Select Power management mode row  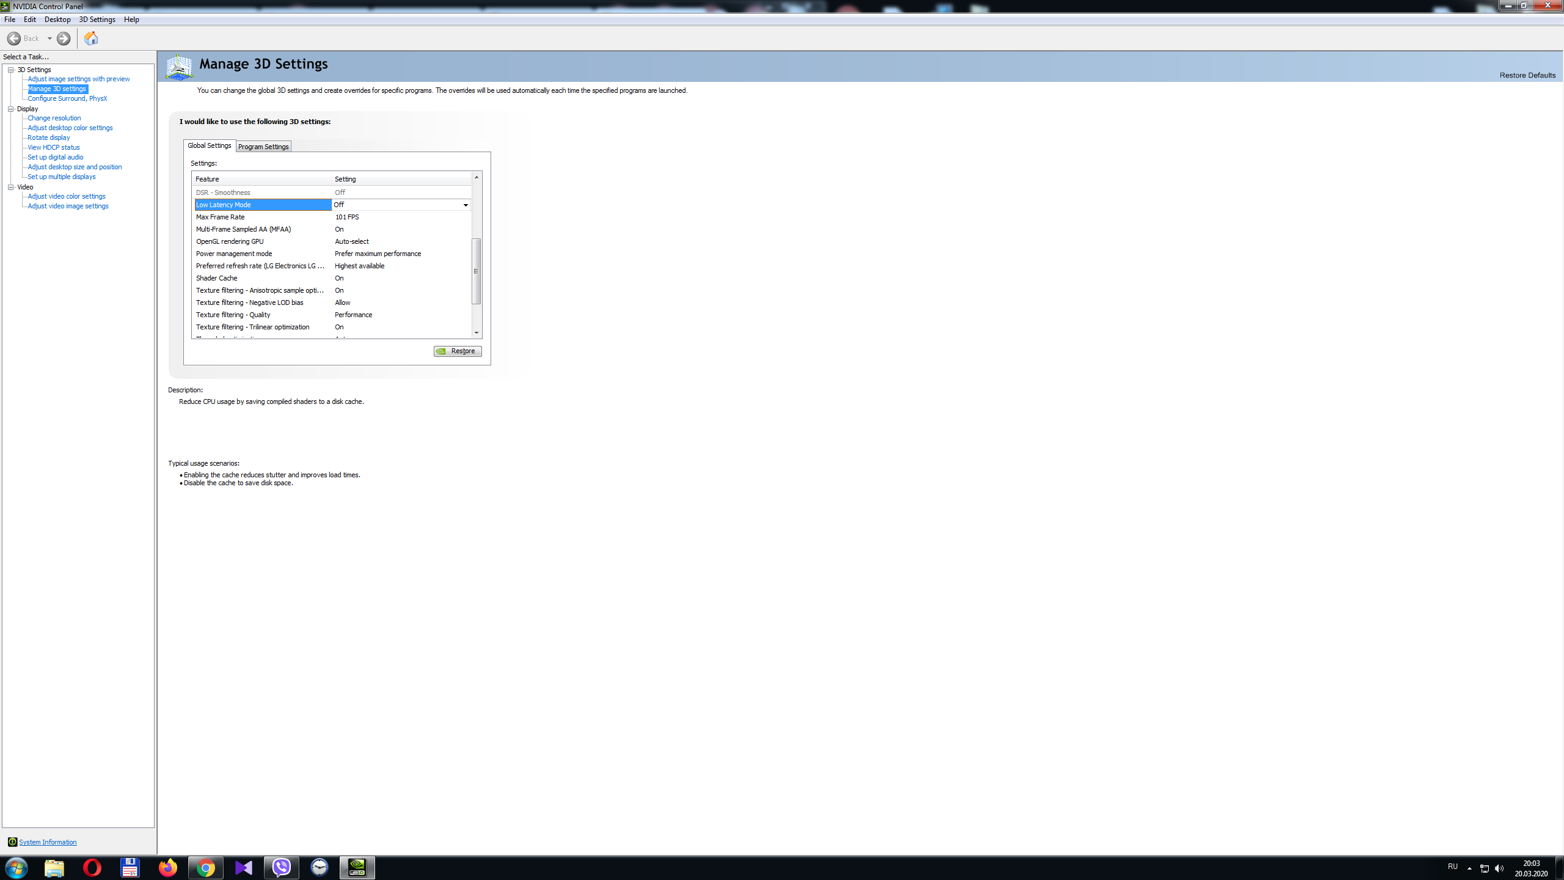(x=333, y=254)
